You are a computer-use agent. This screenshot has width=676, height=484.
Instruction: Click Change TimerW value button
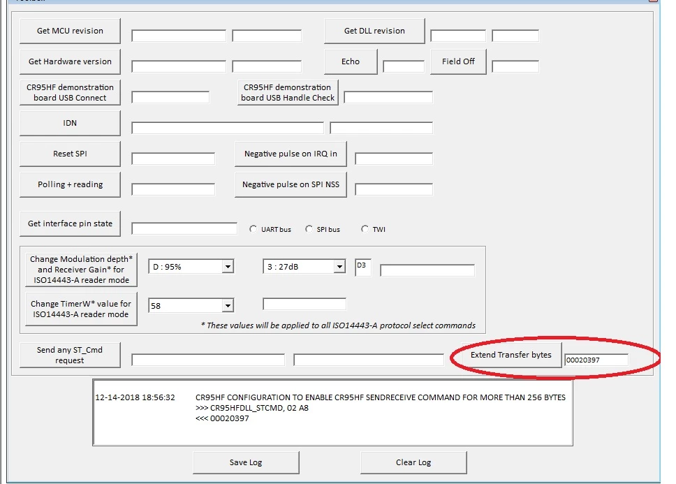(x=81, y=309)
